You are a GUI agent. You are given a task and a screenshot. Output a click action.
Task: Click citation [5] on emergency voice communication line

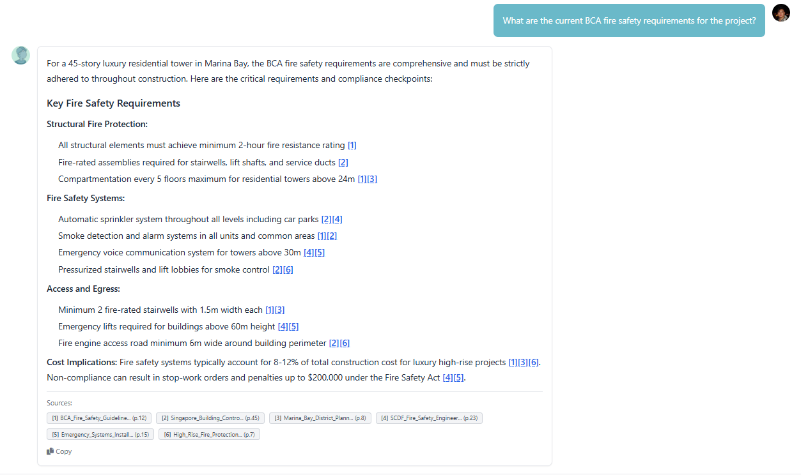point(320,253)
